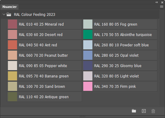The height and width of the screenshot is (118, 165).
Task: Collapse RAL Colour Feeling 2023 group chevron
Action: 4,14
